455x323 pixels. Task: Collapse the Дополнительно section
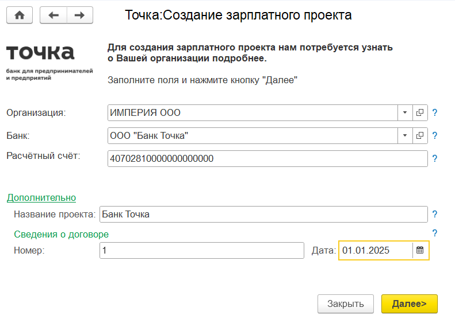click(41, 197)
